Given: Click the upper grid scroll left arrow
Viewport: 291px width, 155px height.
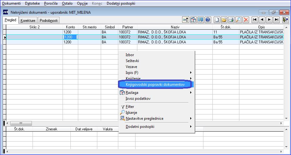Looking at the screenshot, I should [8, 123].
